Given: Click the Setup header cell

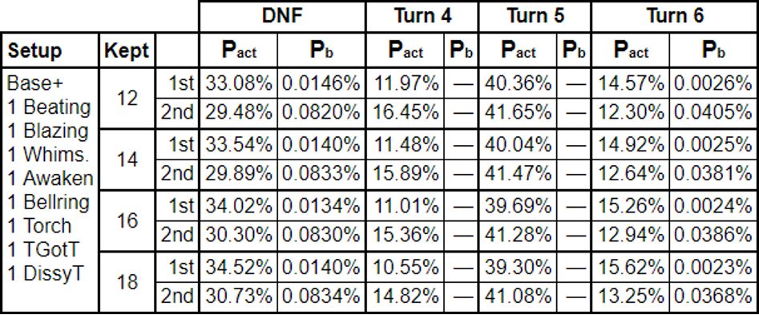Looking at the screenshot, I should coord(50,50).
